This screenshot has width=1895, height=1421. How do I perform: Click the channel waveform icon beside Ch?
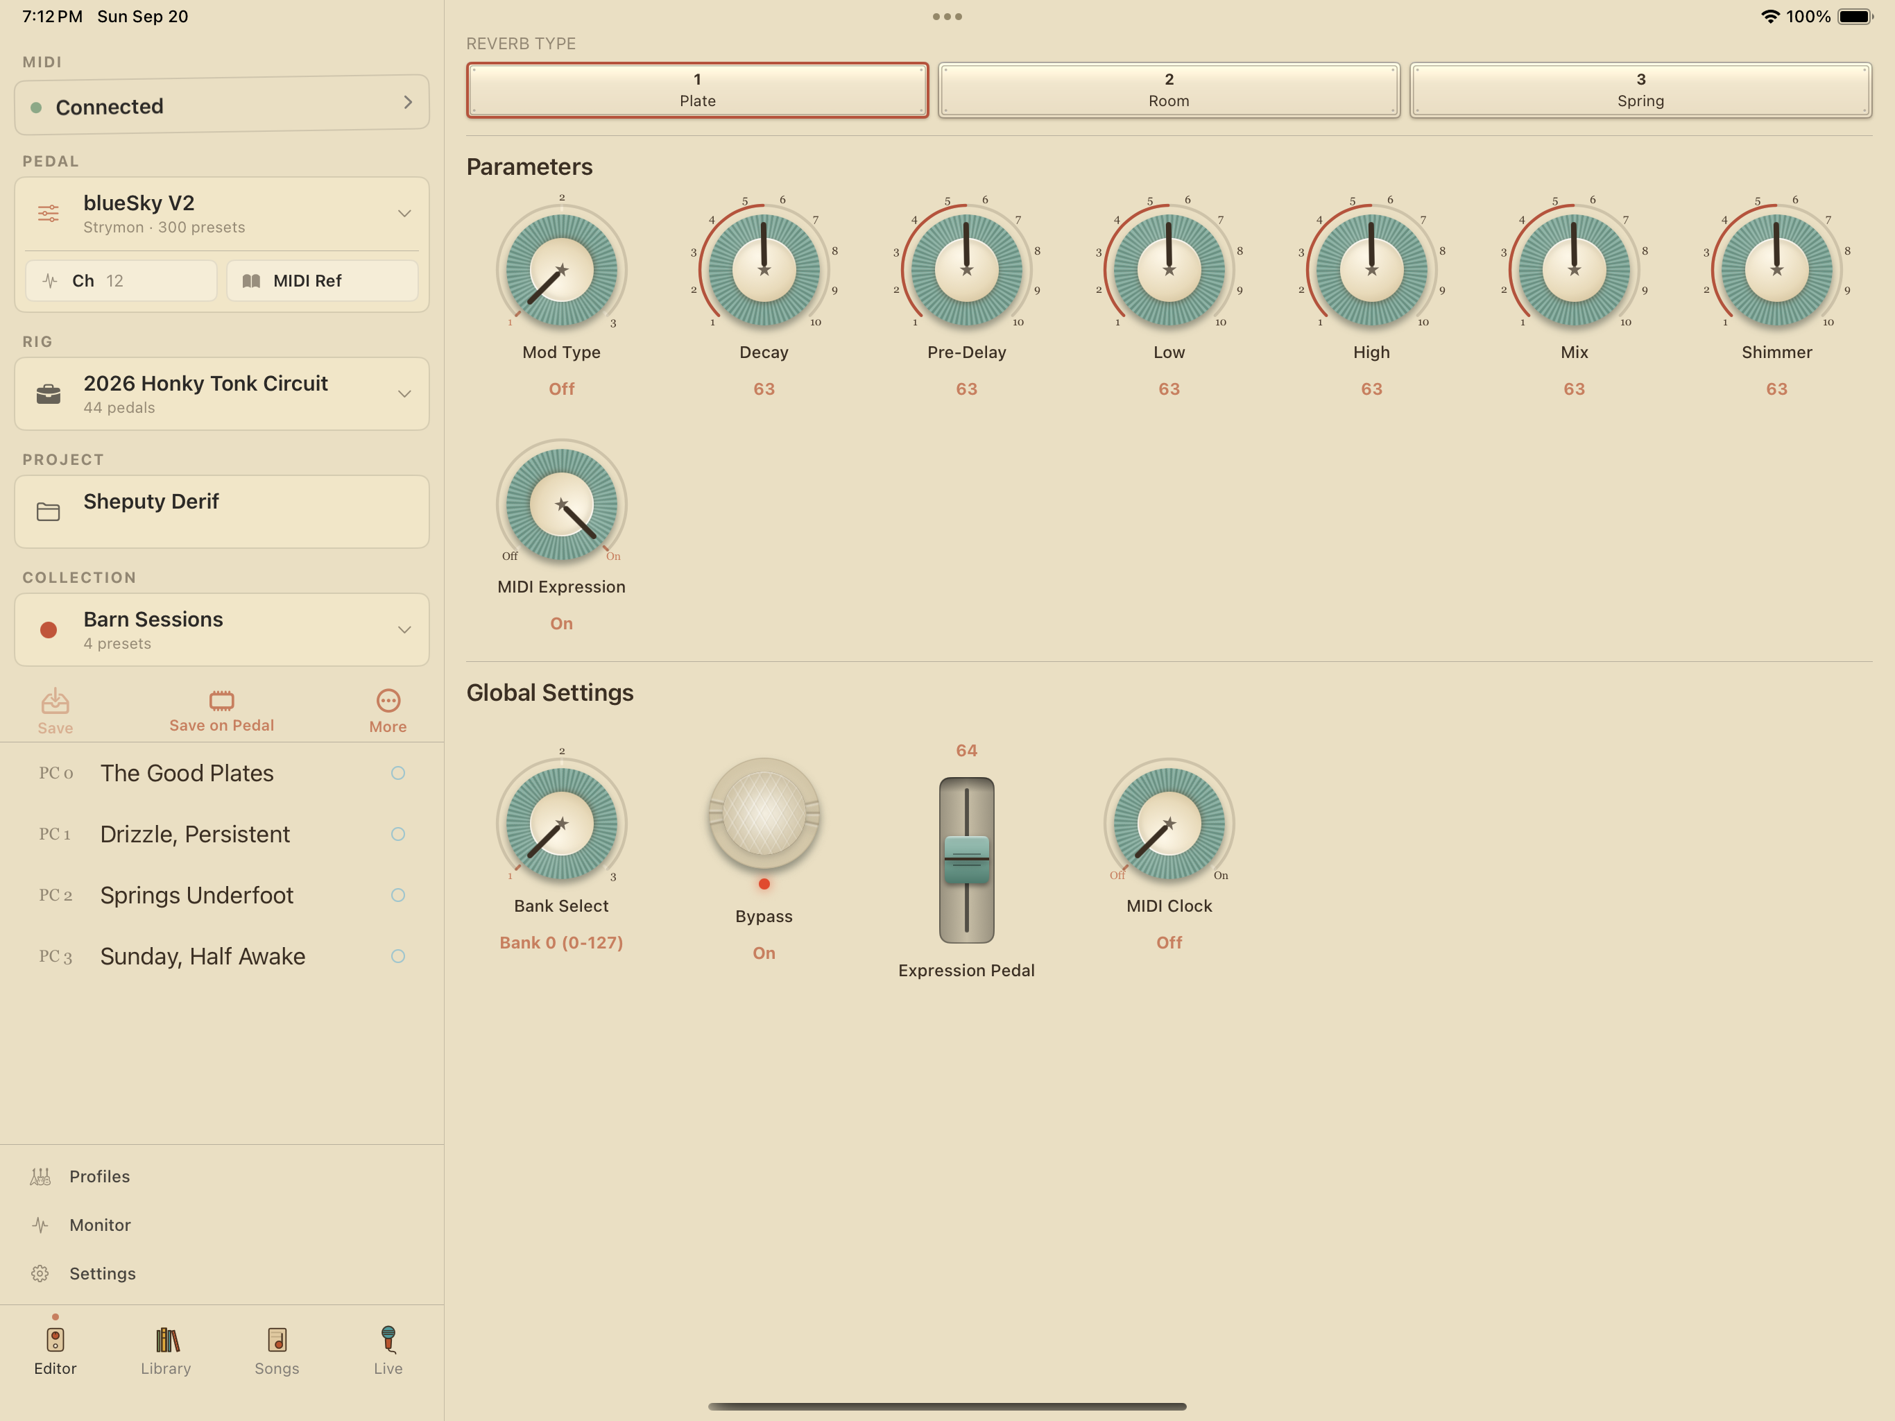point(50,281)
